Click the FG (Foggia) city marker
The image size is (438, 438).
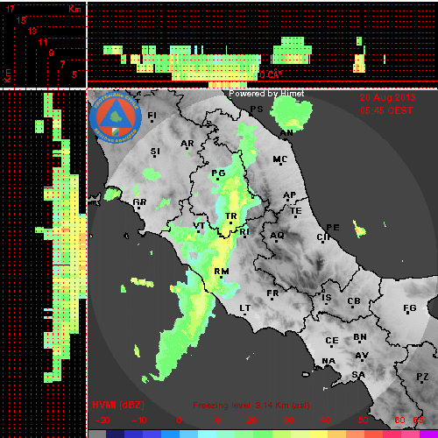coord(408,313)
